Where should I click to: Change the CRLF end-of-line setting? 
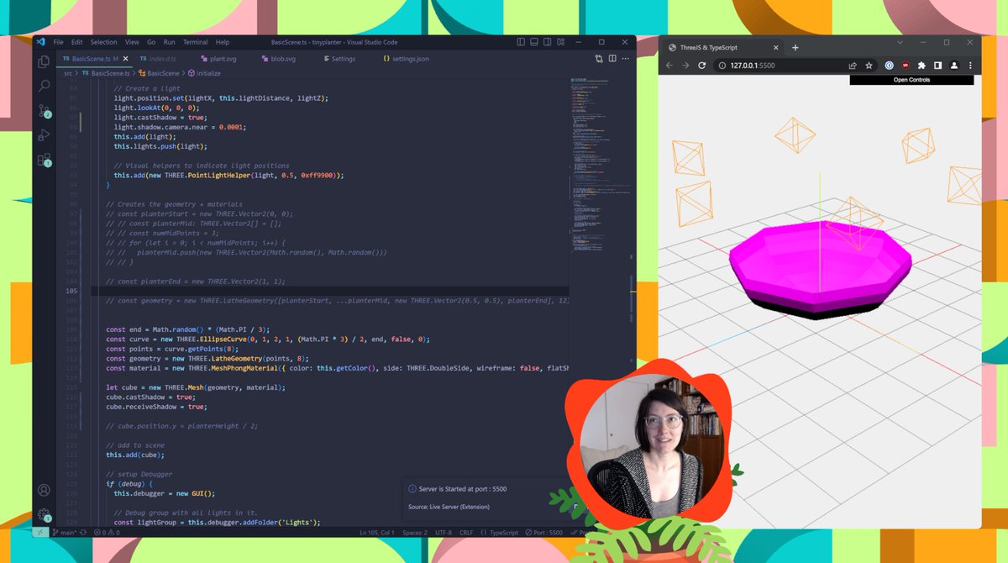coord(466,532)
